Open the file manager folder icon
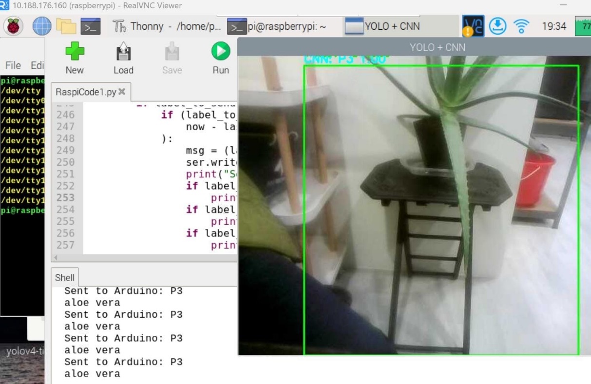Image resolution: width=591 pixels, height=384 pixels. pos(66,26)
